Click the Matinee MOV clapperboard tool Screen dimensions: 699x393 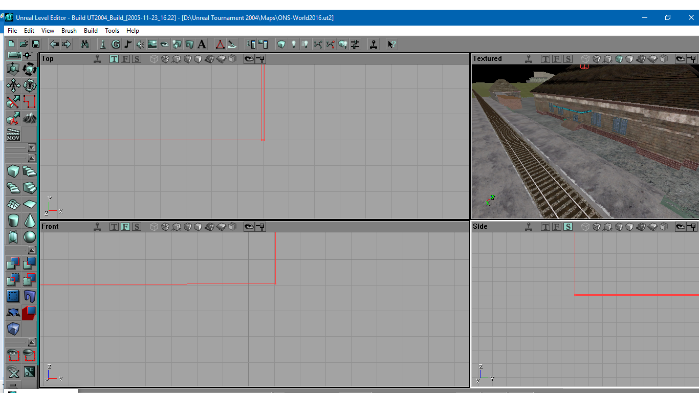(13, 135)
